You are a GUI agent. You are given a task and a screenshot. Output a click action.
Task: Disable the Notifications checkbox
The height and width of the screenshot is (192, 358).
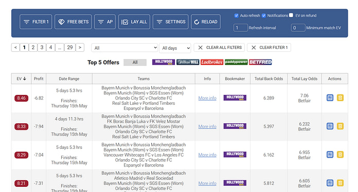click(x=264, y=15)
